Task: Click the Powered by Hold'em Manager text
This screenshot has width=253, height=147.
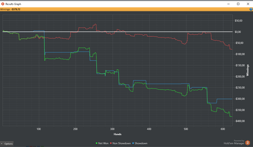Action: tap(234, 142)
